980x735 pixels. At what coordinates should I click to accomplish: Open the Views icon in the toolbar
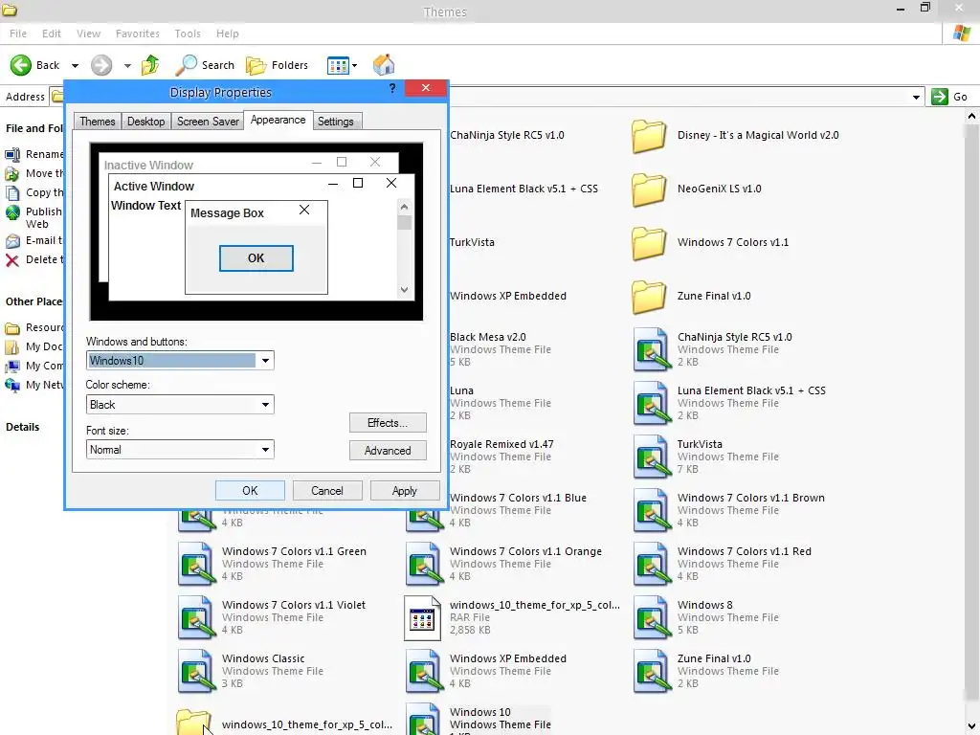point(338,65)
